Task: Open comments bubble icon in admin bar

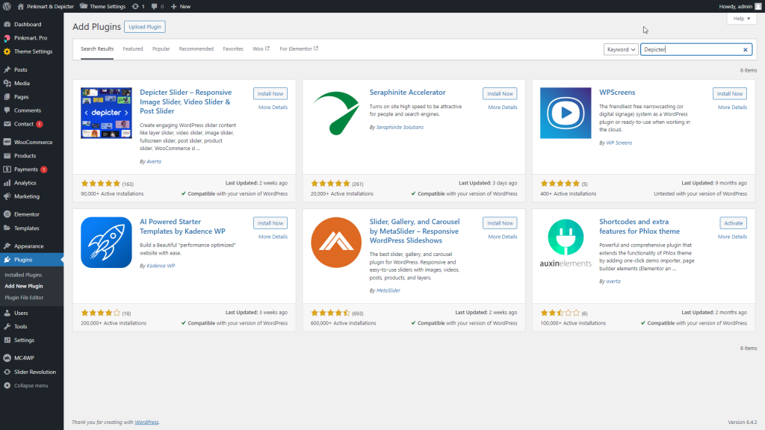Action: tap(154, 6)
